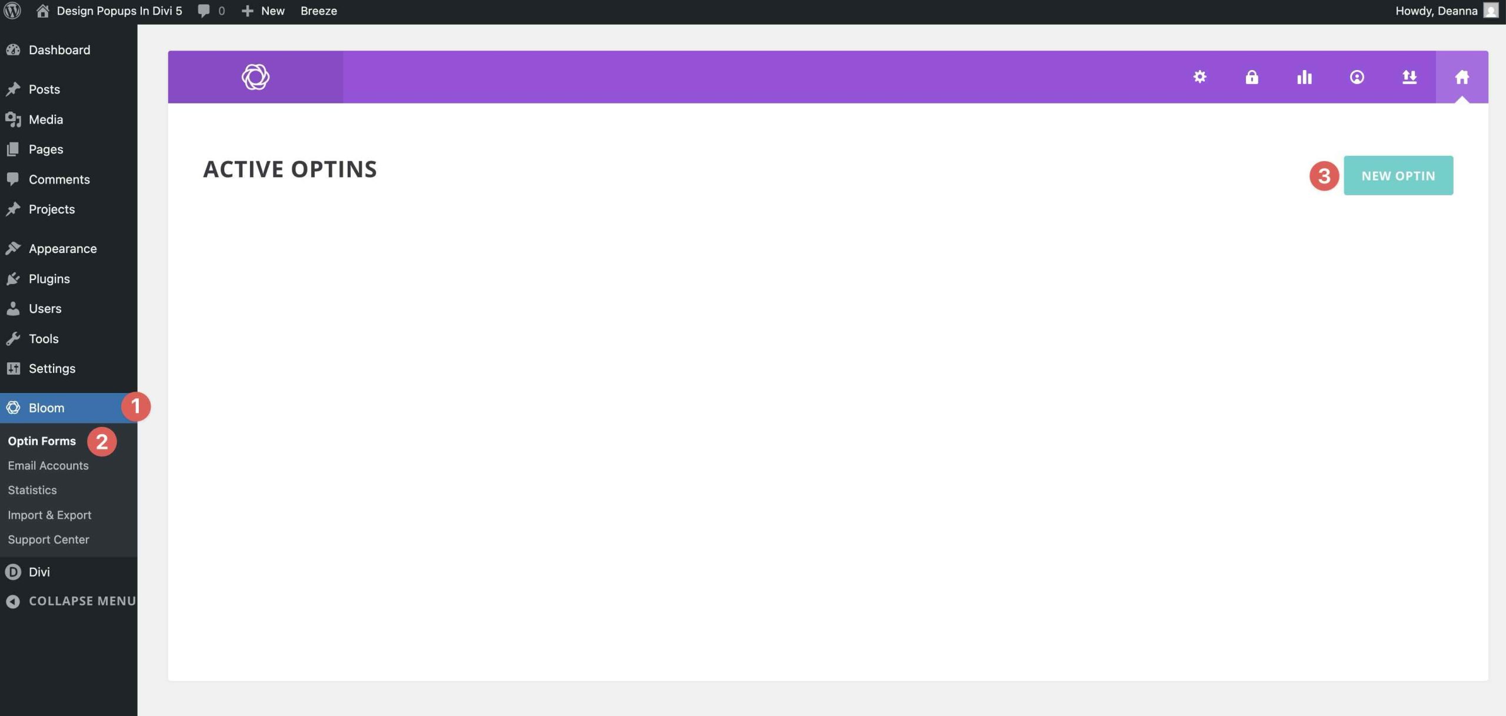This screenshot has height=716, width=1506.
Task: Click the New Optin button
Action: click(1398, 175)
